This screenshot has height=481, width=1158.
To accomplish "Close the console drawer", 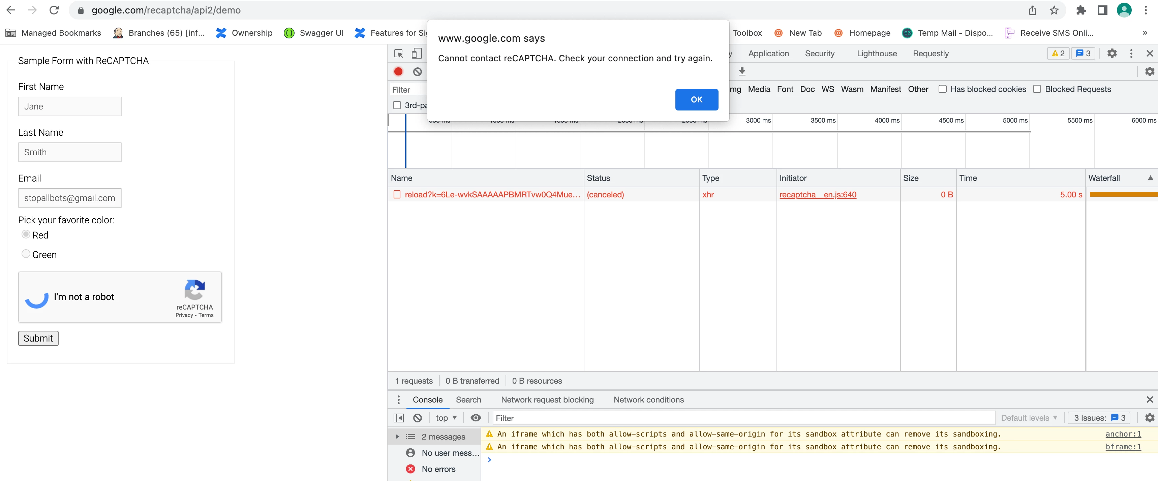I will [x=1150, y=400].
